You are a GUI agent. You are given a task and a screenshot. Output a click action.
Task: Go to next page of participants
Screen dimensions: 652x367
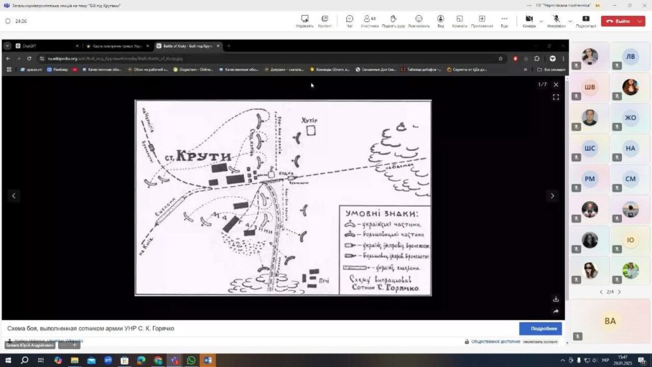point(620,292)
